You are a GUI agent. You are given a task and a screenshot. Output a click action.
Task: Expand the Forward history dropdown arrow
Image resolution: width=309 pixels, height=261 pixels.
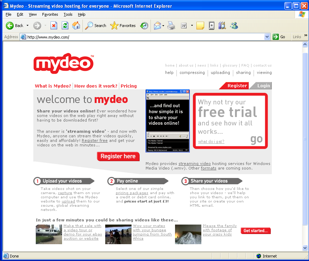pyautogui.click(x=45, y=26)
